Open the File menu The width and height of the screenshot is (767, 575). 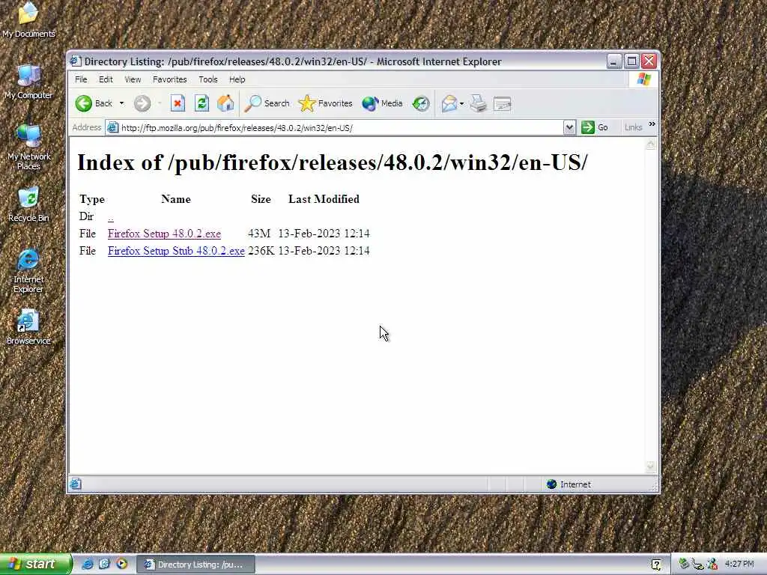pyautogui.click(x=81, y=79)
